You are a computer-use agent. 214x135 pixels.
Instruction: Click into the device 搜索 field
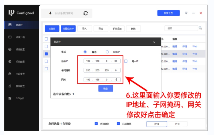(181, 28)
